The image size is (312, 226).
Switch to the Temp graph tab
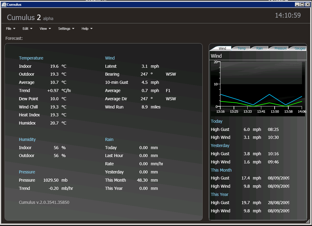(242, 48)
